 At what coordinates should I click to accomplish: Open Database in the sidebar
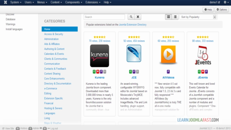click(10, 19)
